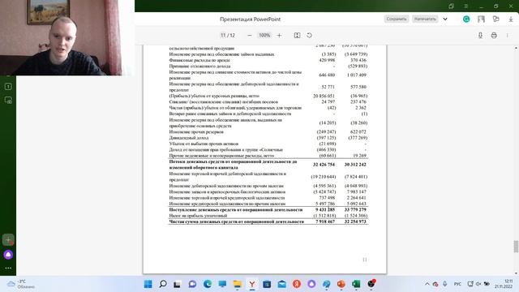
Task: Click the read-aloud microphone icon in PDF toolbar
Action: (480, 36)
